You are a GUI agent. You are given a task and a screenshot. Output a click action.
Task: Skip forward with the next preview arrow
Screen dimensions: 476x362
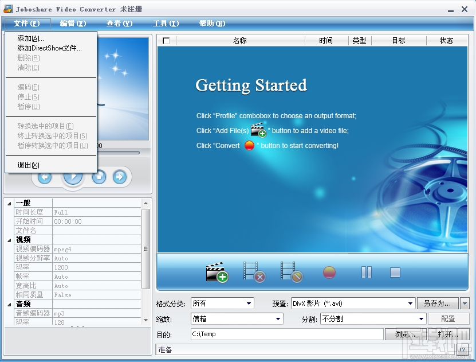click(120, 177)
